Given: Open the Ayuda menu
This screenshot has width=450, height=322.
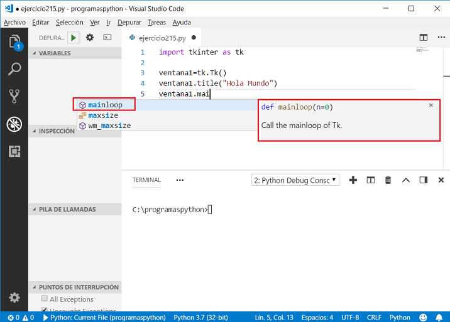Looking at the screenshot, I should click(x=182, y=23).
